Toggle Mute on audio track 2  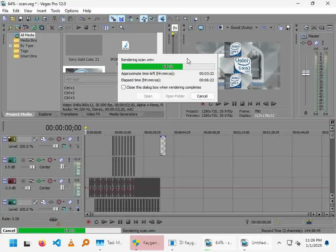(x=61, y=160)
